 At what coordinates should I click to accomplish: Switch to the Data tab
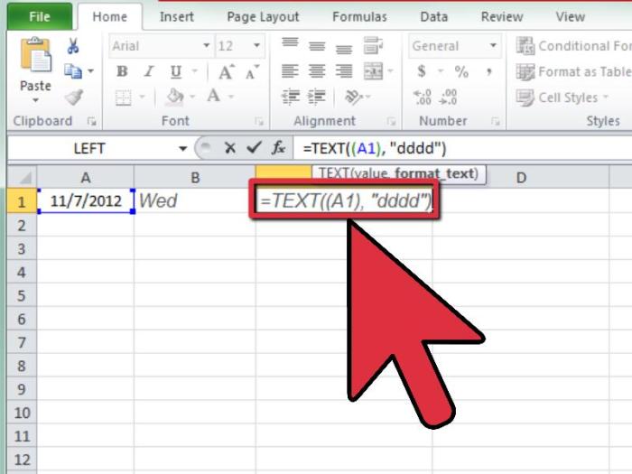coord(433,16)
